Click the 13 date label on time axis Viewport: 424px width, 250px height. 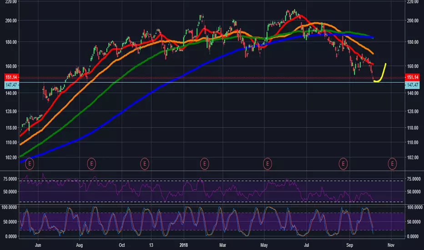pyautogui.click(x=151, y=245)
